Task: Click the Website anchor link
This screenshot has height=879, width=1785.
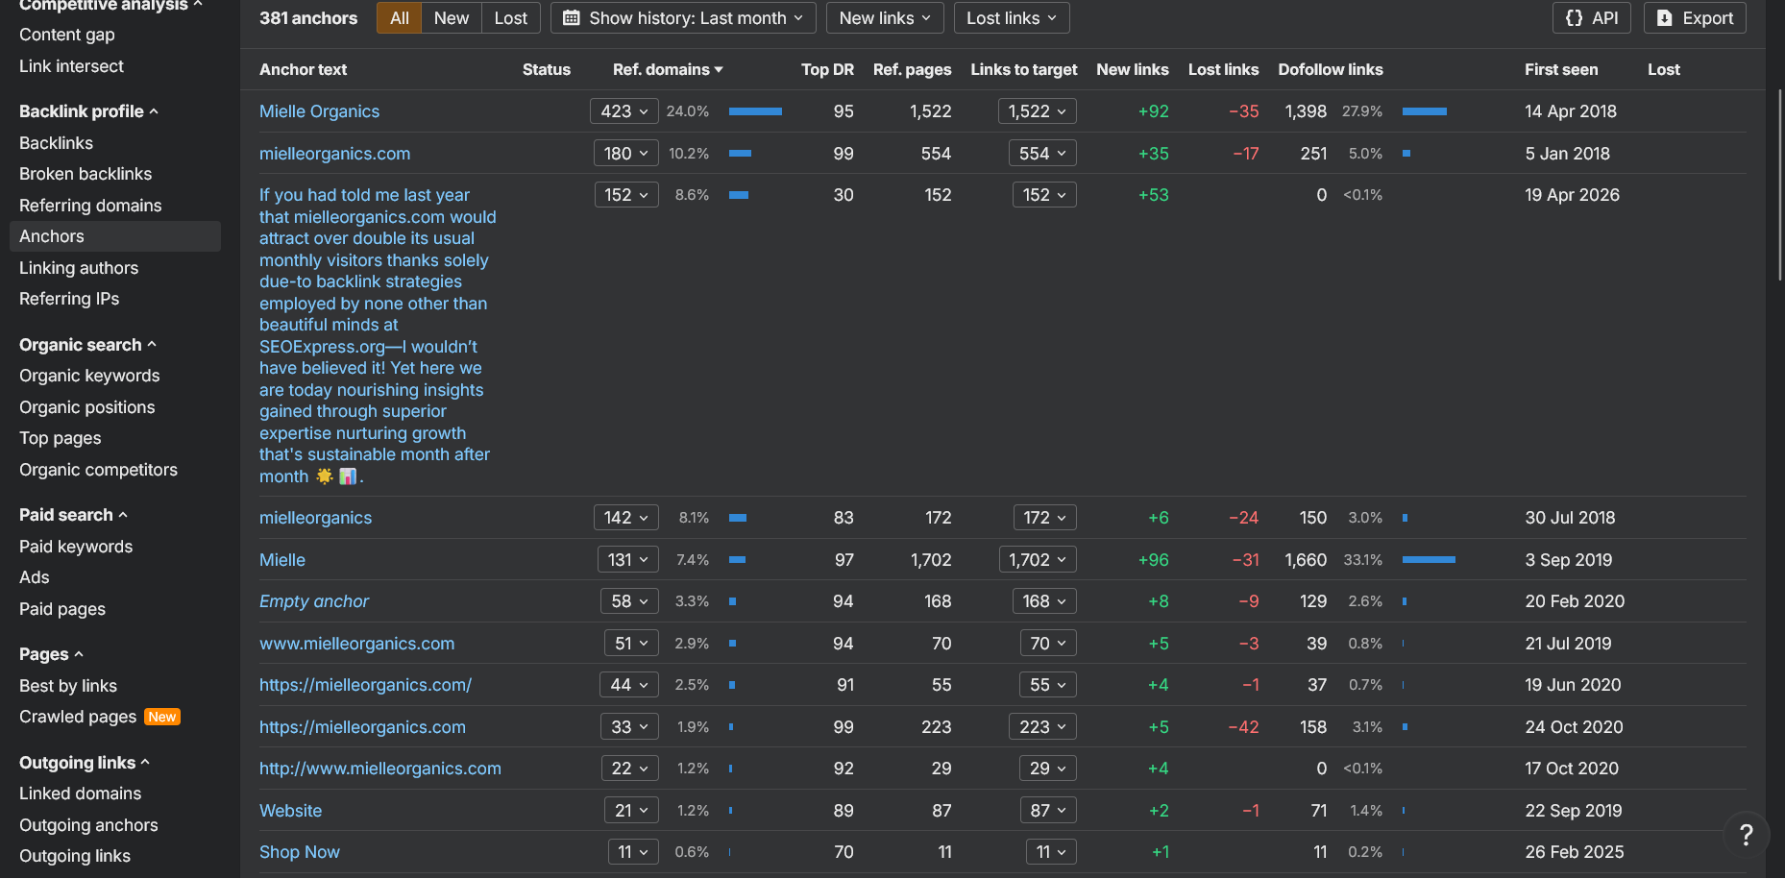Action: tap(291, 811)
